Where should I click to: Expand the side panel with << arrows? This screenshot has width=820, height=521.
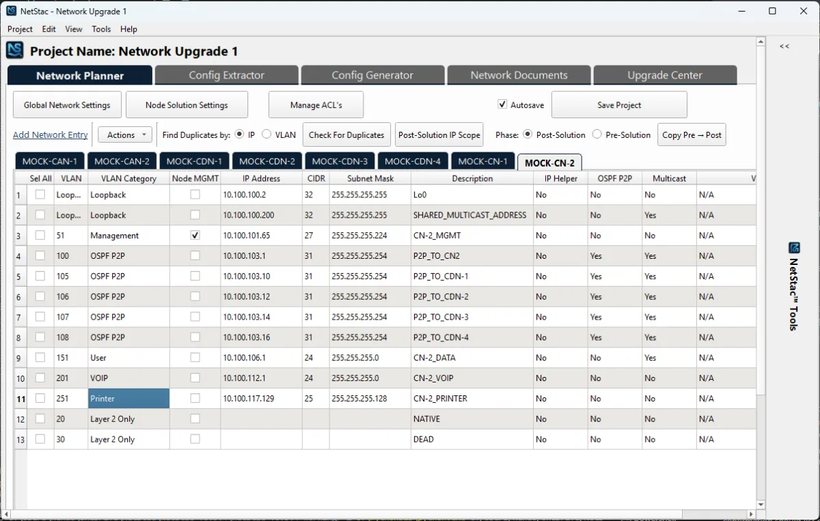point(784,46)
